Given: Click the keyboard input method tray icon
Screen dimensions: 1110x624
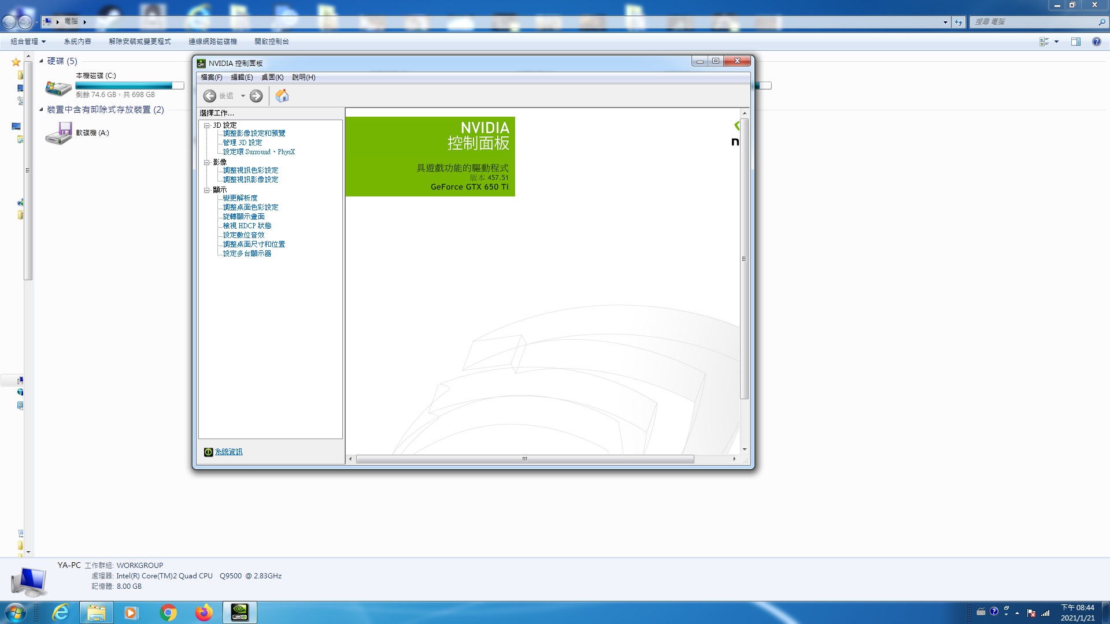Looking at the screenshot, I should 981,612.
